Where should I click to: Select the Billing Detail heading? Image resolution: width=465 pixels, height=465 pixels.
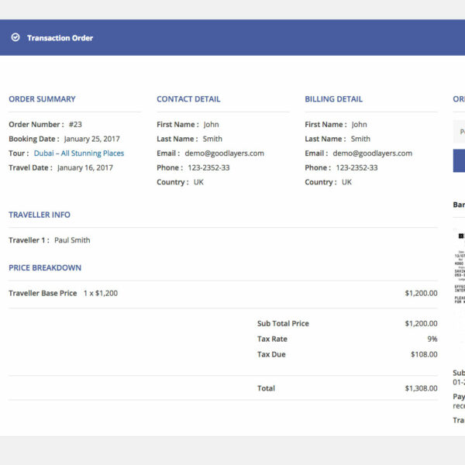[x=333, y=99]
